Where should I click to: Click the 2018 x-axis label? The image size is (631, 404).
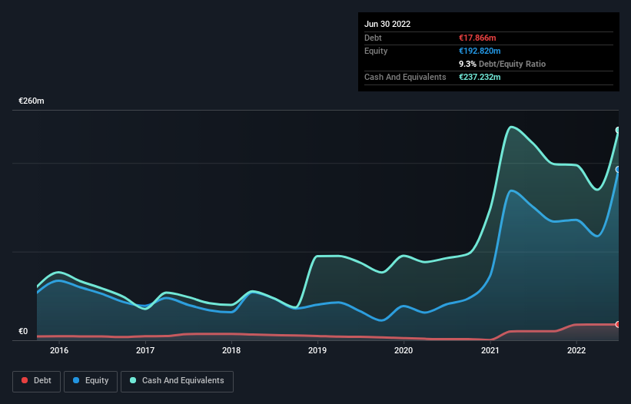(x=231, y=350)
